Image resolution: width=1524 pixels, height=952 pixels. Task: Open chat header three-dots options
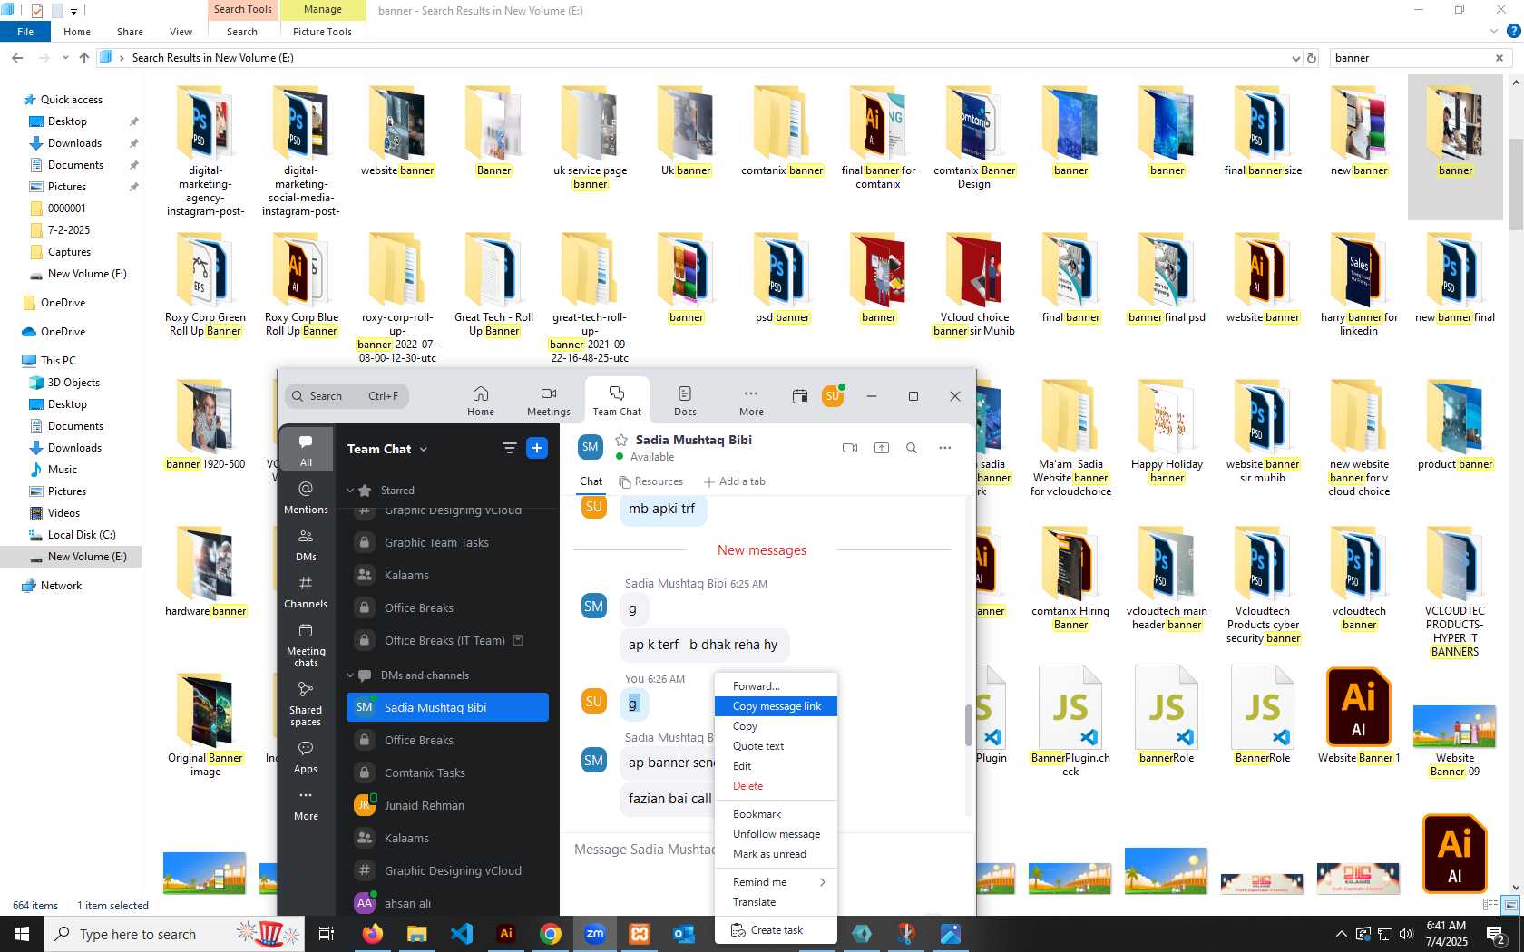[x=945, y=448]
